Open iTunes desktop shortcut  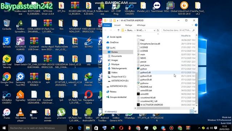pos(7,114)
